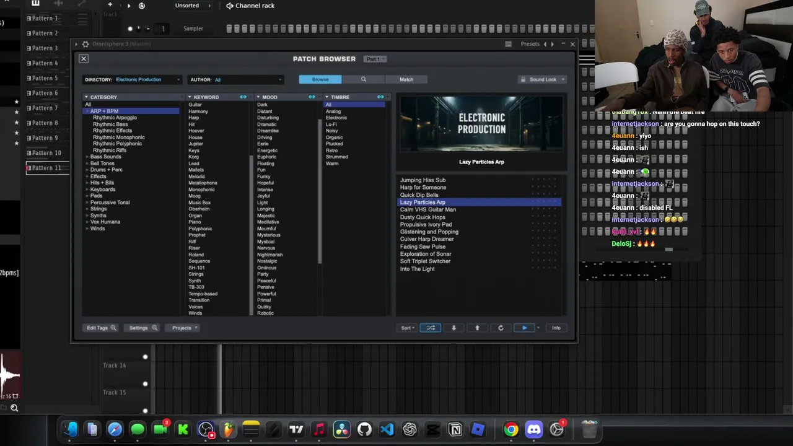This screenshot has width=793, height=446.
Task: Audition patch with the play button
Action: click(x=524, y=328)
